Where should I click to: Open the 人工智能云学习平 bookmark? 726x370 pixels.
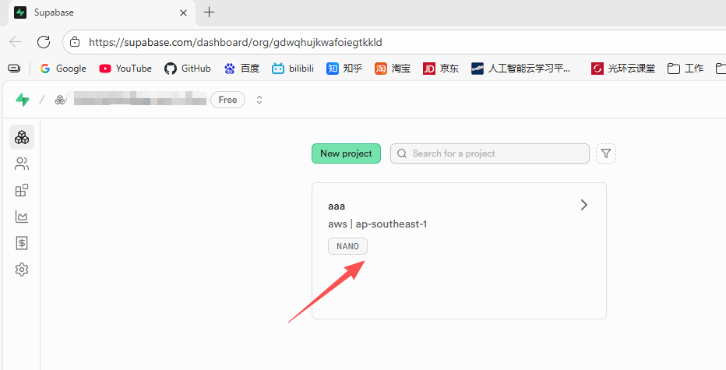520,69
